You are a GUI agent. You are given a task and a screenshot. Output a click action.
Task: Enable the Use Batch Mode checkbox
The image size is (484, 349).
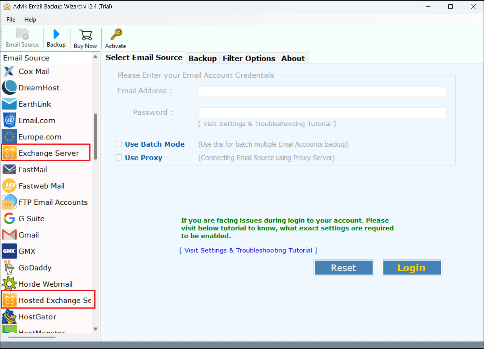(x=119, y=144)
